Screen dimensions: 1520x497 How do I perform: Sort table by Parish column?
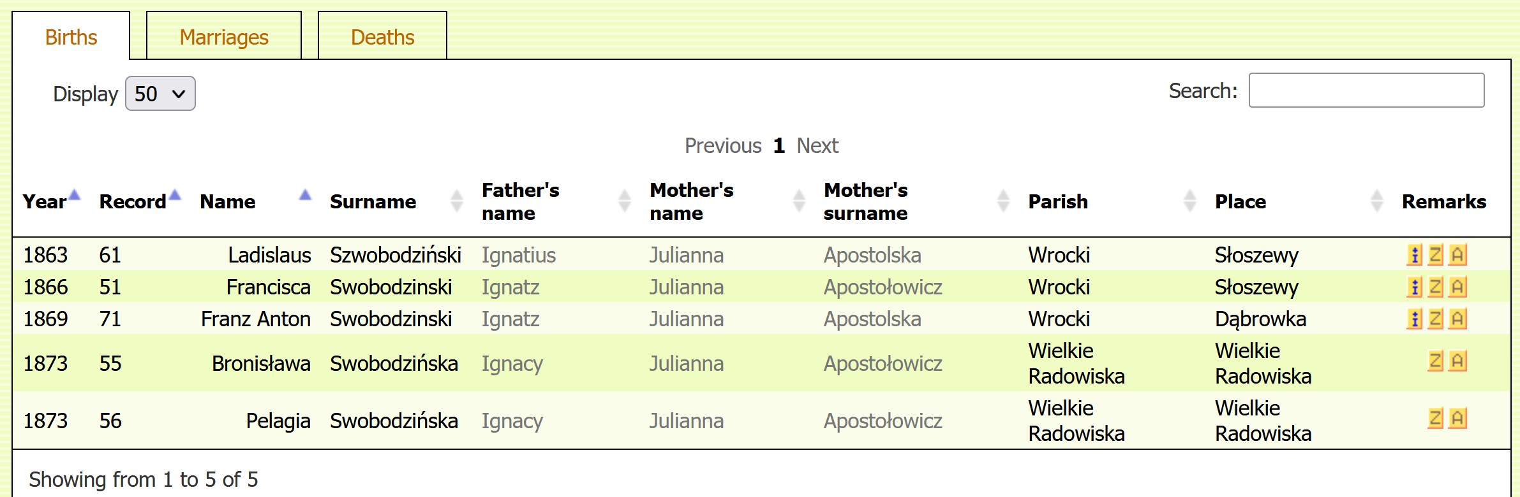tap(1058, 201)
